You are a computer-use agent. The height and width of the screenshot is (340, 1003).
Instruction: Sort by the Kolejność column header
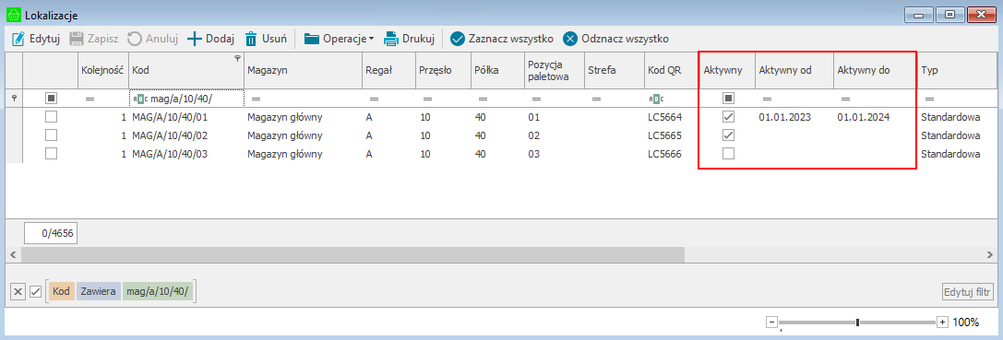click(x=103, y=70)
